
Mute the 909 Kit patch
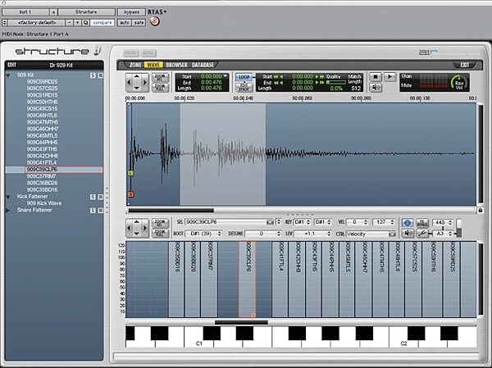[x=100, y=75]
